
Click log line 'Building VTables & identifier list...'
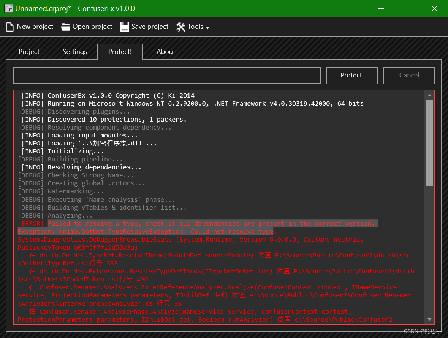click(x=102, y=208)
